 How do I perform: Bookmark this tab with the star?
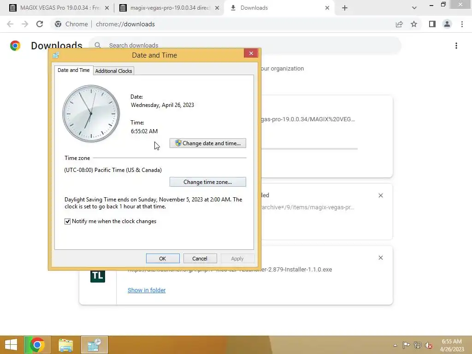[414, 24]
